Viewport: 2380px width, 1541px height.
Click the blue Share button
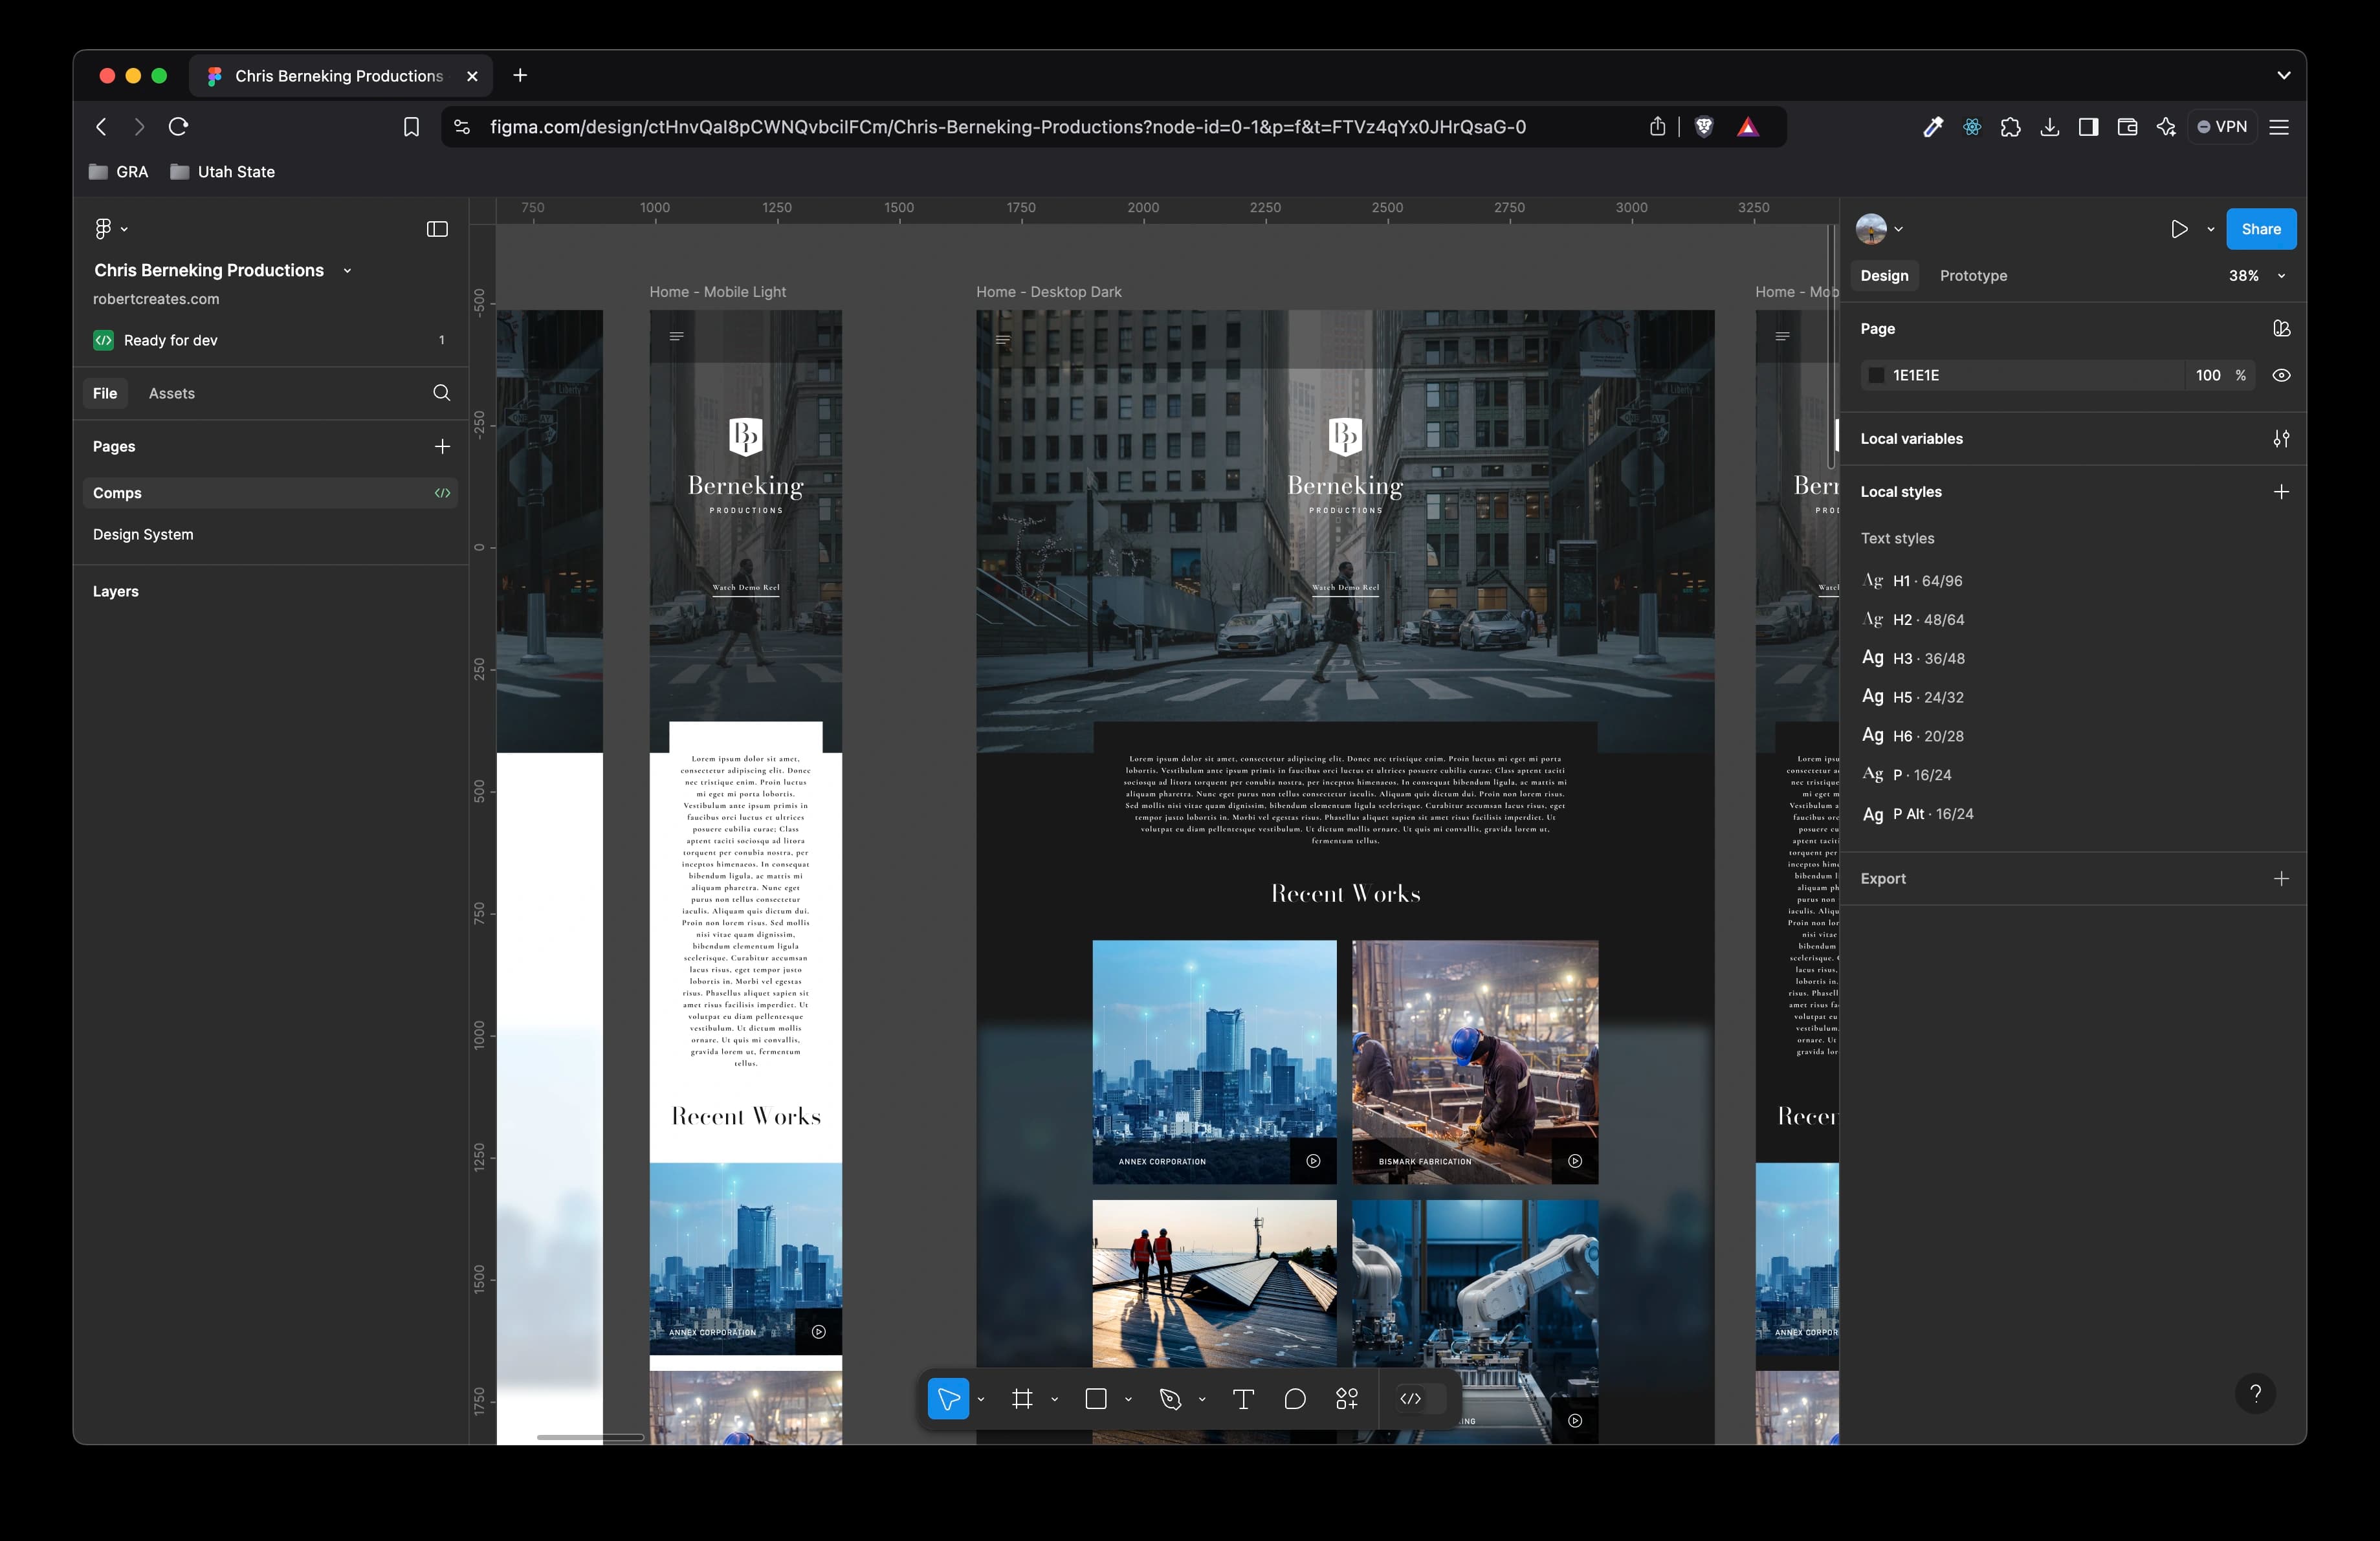click(2260, 229)
